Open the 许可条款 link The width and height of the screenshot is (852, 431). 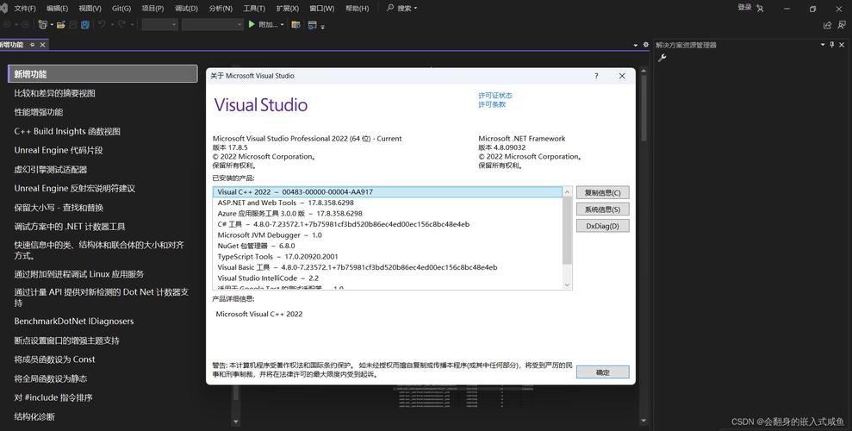[x=492, y=104]
